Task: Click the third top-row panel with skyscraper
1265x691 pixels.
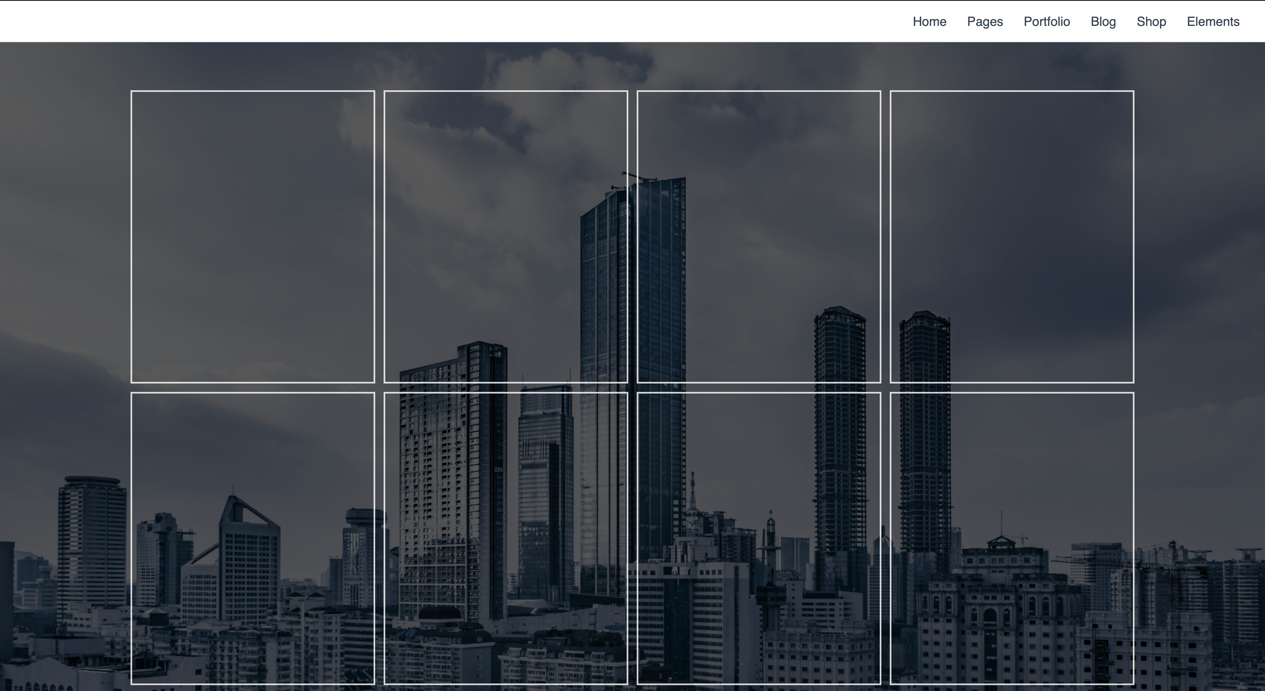Action: 758,236
